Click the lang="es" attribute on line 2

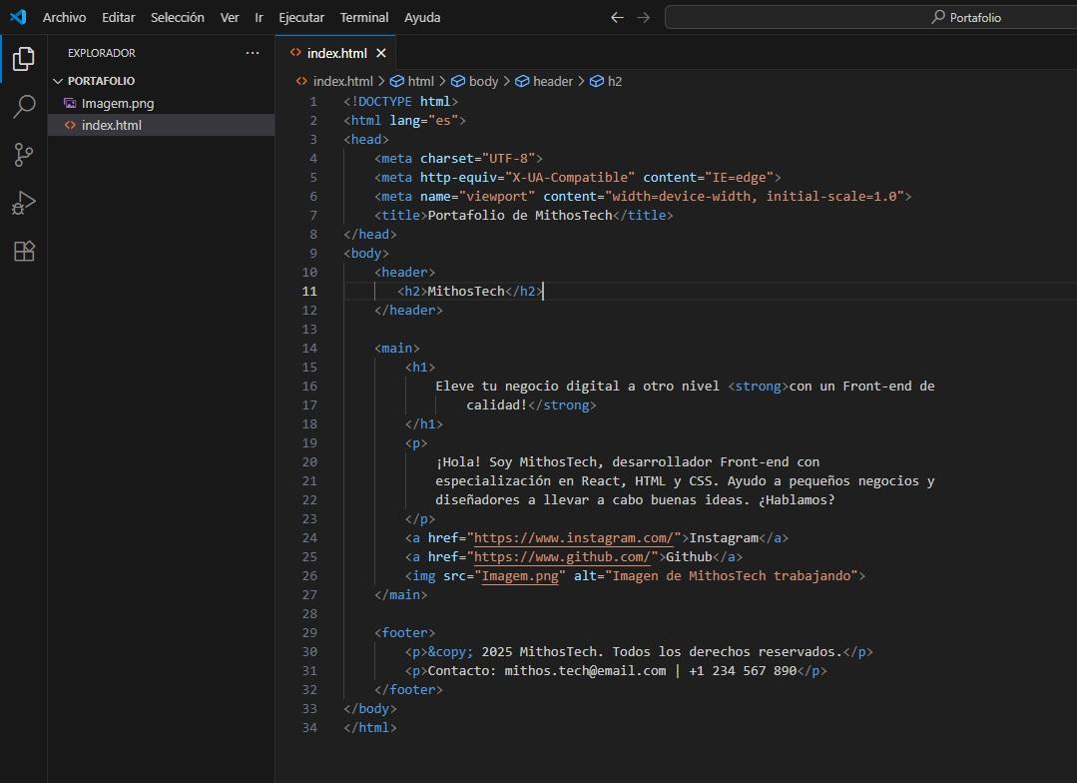click(x=424, y=120)
